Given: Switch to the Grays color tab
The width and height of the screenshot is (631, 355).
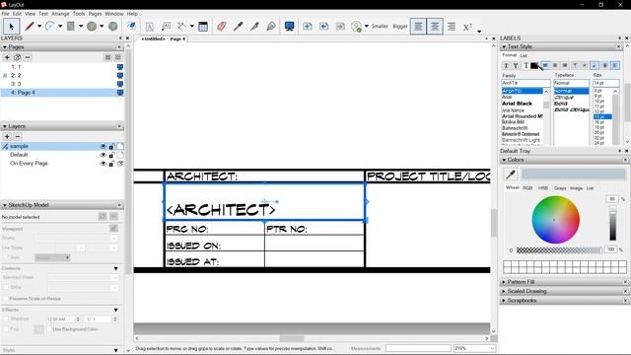Looking at the screenshot, I should pyautogui.click(x=560, y=188).
